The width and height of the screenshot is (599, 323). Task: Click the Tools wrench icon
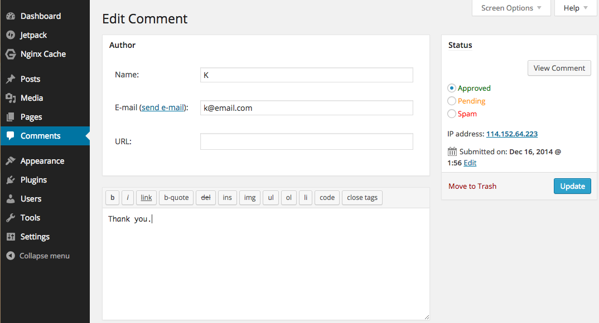click(10, 218)
